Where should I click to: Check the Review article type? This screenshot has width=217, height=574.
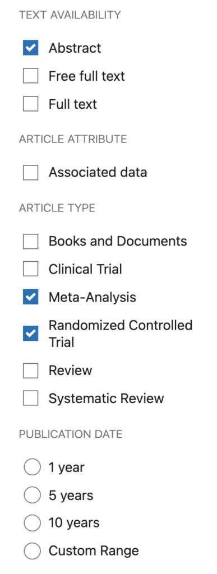pos(30,370)
